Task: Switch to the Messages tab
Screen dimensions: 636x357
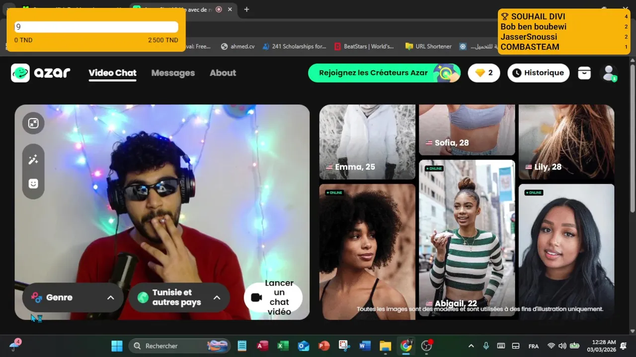Action: (173, 73)
